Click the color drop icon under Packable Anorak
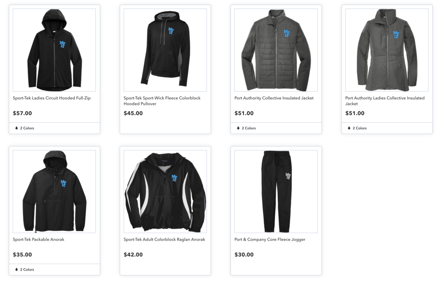The width and height of the screenshot is (444, 281). tap(16, 269)
